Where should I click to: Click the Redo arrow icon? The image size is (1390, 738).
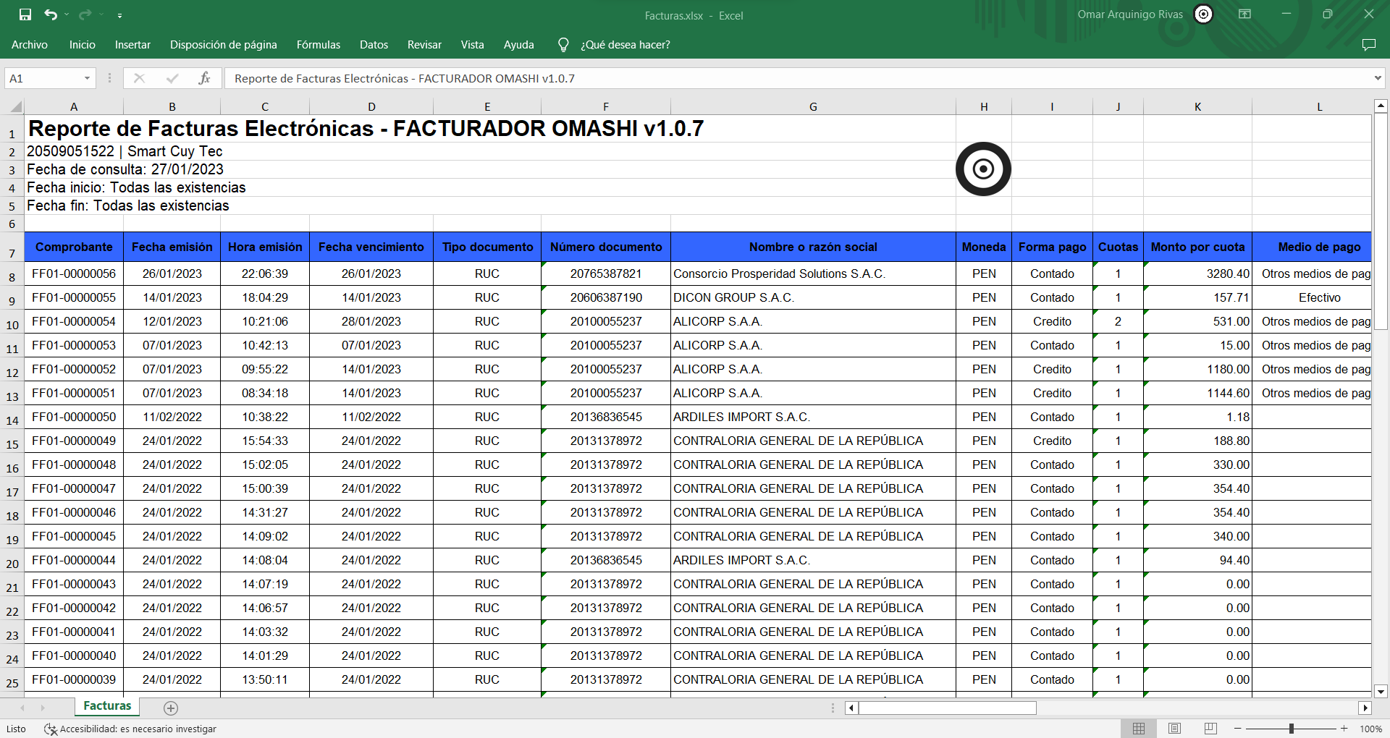pyautogui.click(x=85, y=14)
